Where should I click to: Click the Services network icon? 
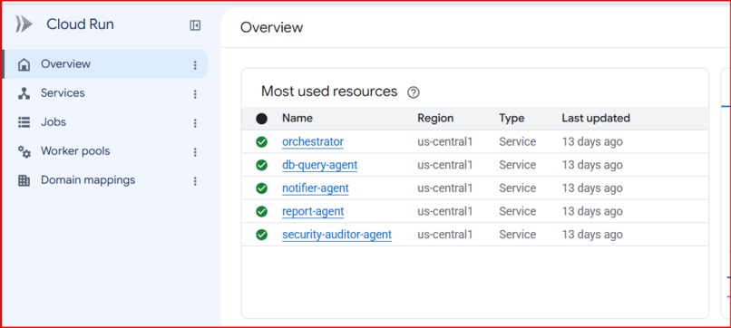tap(24, 93)
